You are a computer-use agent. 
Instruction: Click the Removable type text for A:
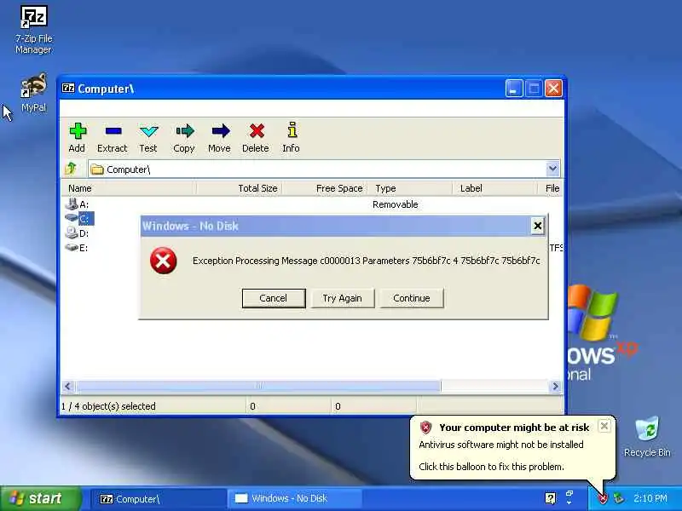pyautogui.click(x=395, y=204)
